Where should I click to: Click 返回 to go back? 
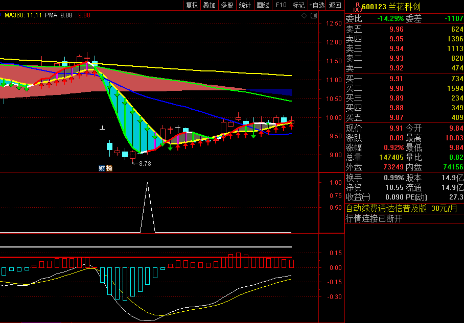click(335, 5)
